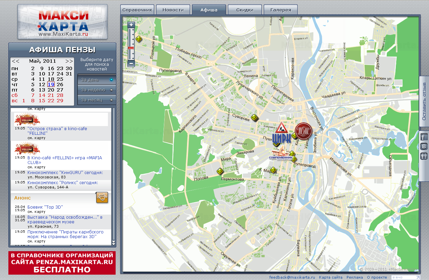429x280 pixels.
Task: Open the FELLINI игра «MAFIA CLUB» link
Action: coord(65,160)
